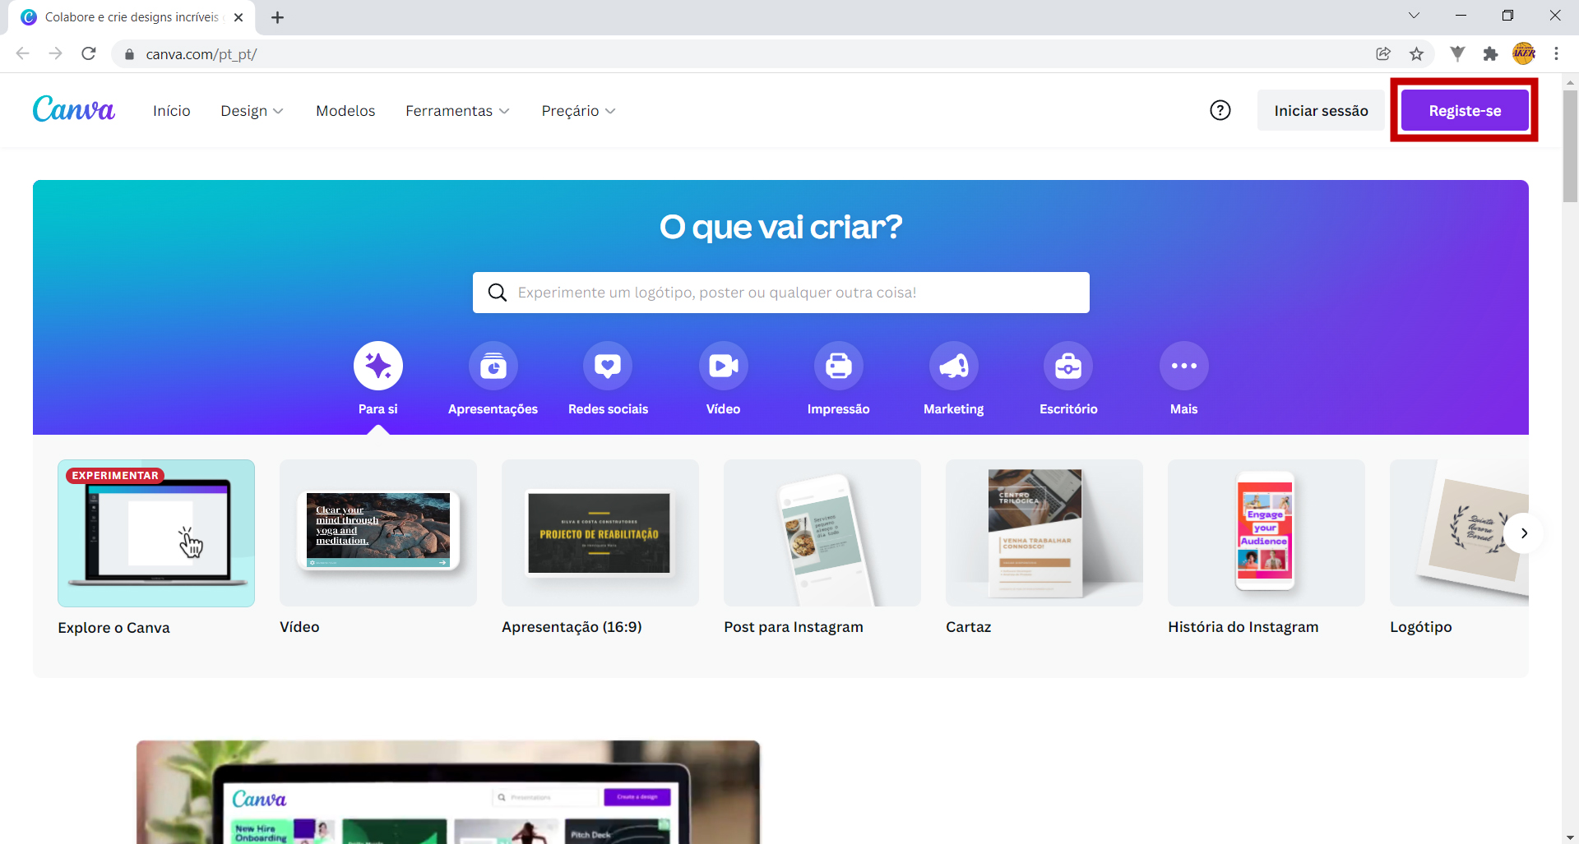
Task: Click the Explore o Canva label
Action: coord(113,628)
